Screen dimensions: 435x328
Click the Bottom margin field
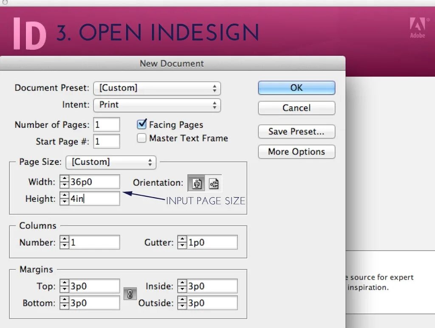click(94, 303)
